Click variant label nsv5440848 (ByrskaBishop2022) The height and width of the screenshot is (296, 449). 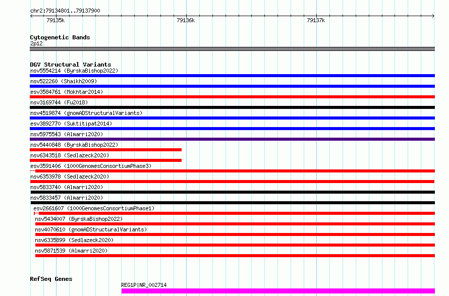[x=74, y=145]
